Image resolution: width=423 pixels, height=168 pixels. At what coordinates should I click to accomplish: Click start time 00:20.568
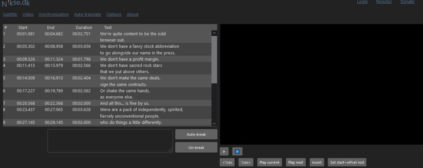26,103
